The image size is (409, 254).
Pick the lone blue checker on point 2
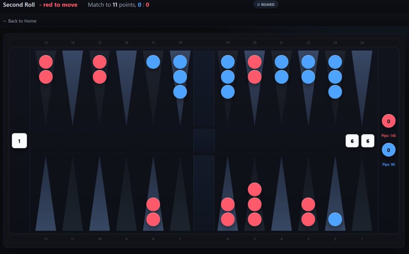point(335,219)
